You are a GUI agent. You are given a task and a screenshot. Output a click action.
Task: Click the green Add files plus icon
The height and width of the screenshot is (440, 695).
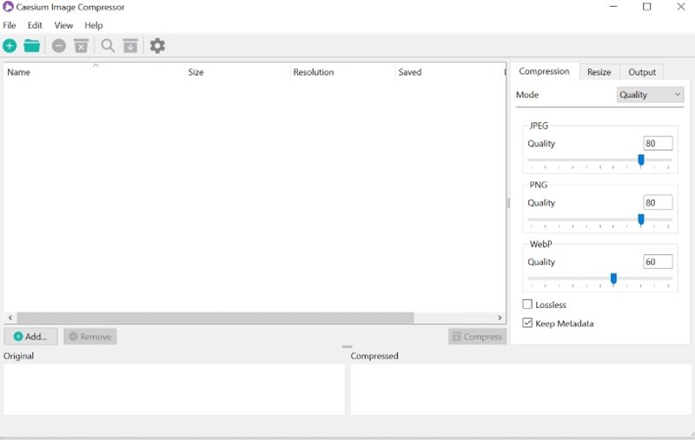[x=10, y=46]
